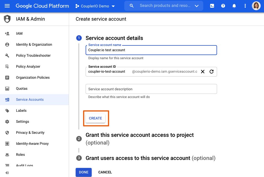Activate Cloud Shell terminal icon
Viewport: 264px width, 177px height.
212,6
